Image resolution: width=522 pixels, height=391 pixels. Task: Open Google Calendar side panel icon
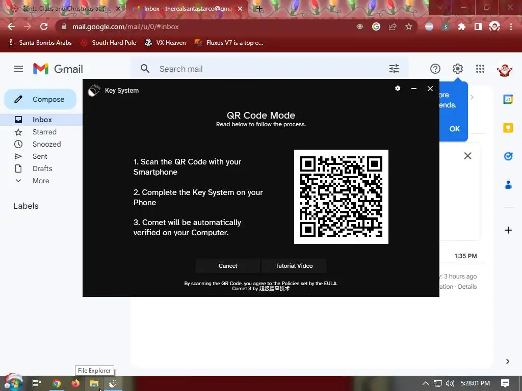click(508, 99)
